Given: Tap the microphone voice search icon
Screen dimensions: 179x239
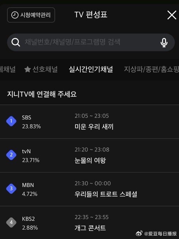Looking at the screenshot, I should pos(164,43).
